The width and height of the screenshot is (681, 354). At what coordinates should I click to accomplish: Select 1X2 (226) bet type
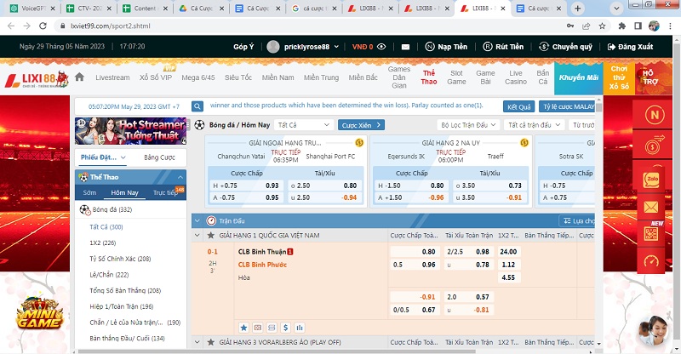[x=102, y=243]
